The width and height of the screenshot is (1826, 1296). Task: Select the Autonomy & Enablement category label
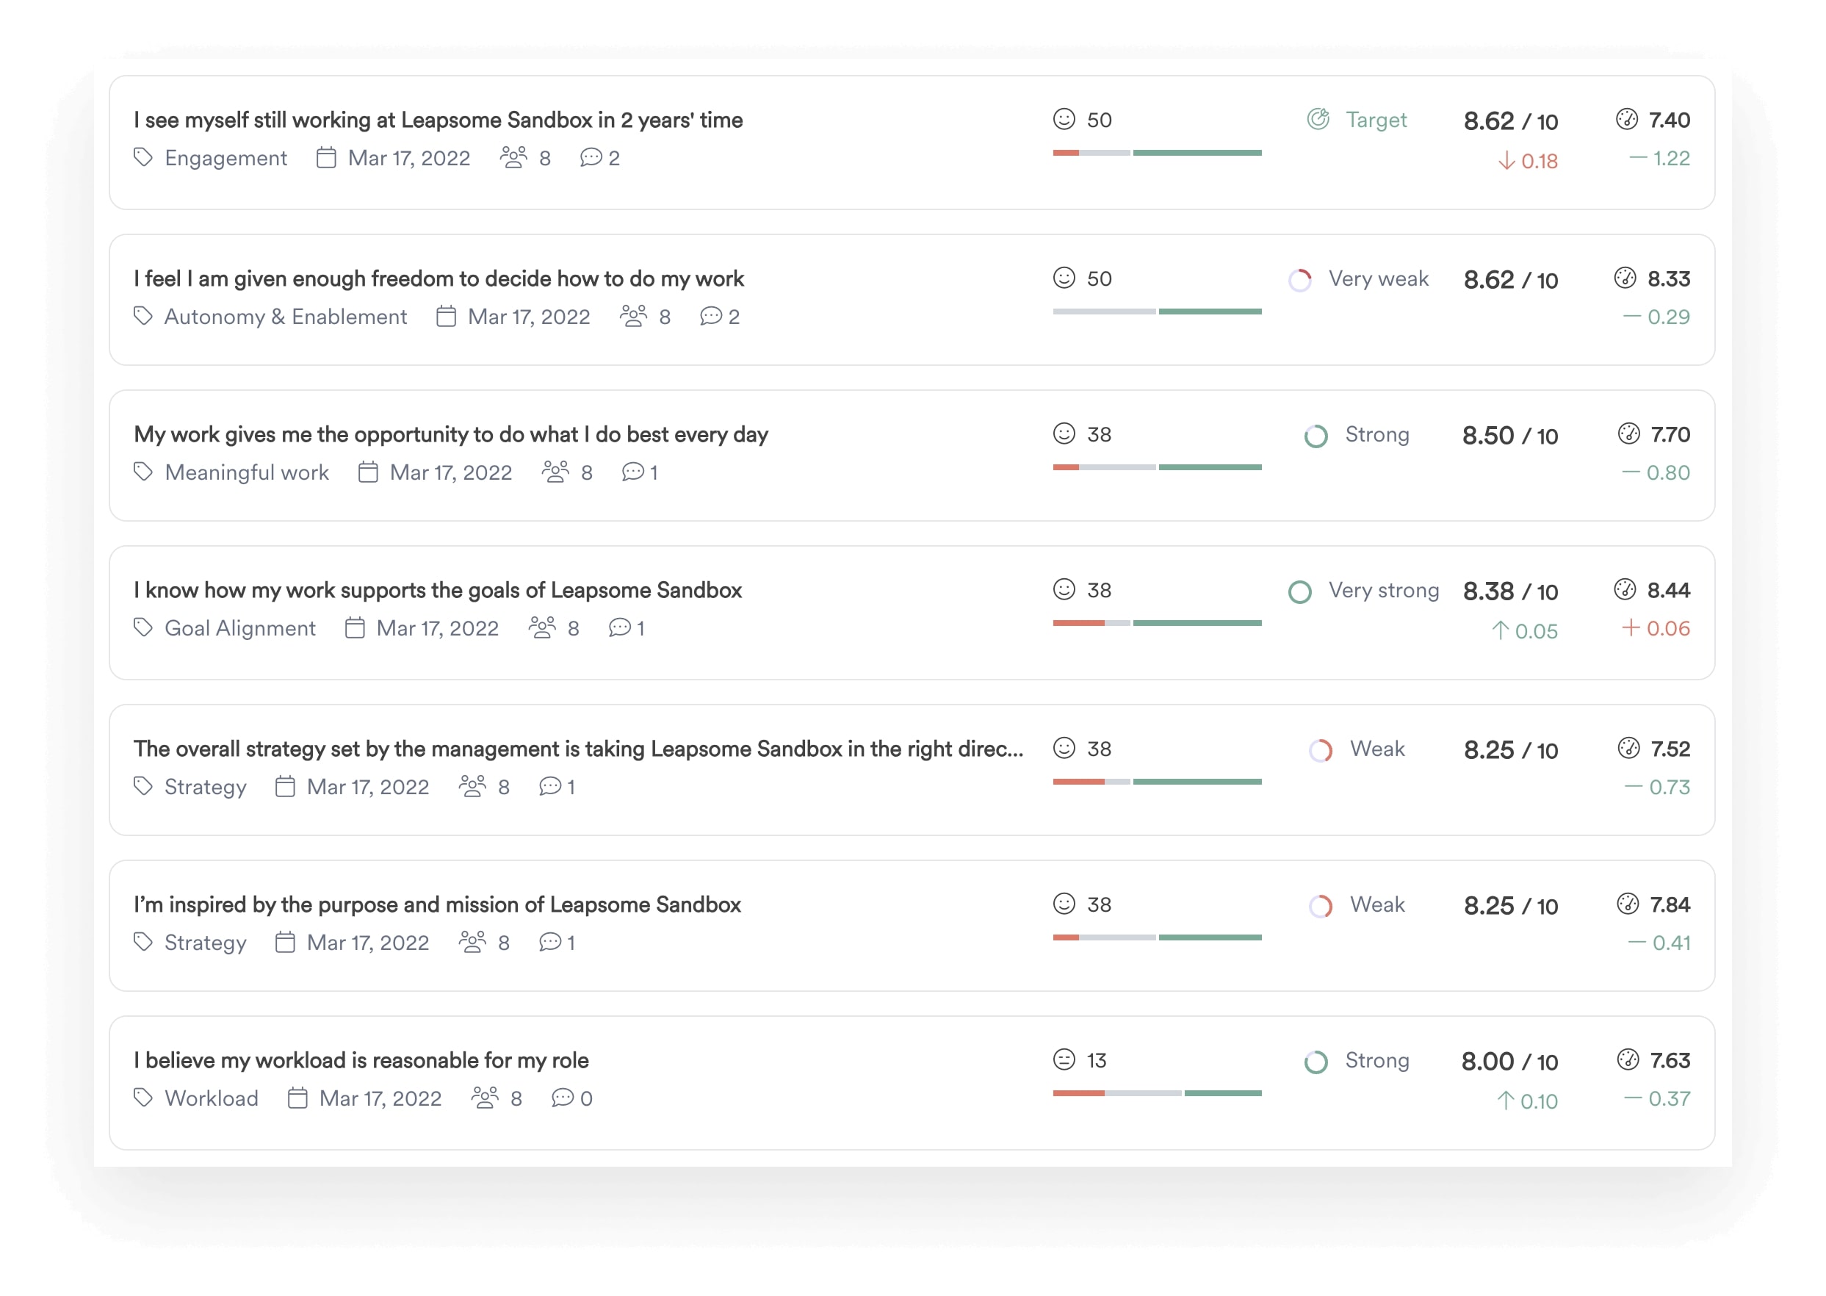286,317
